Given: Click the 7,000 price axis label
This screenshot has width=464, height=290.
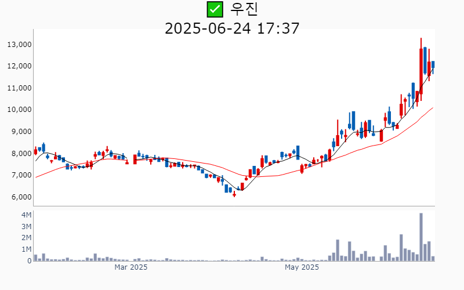Looking at the screenshot, I should pos(21,175).
